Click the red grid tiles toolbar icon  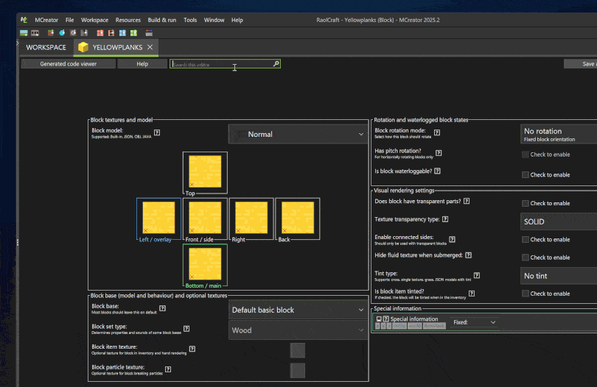[x=100, y=33]
